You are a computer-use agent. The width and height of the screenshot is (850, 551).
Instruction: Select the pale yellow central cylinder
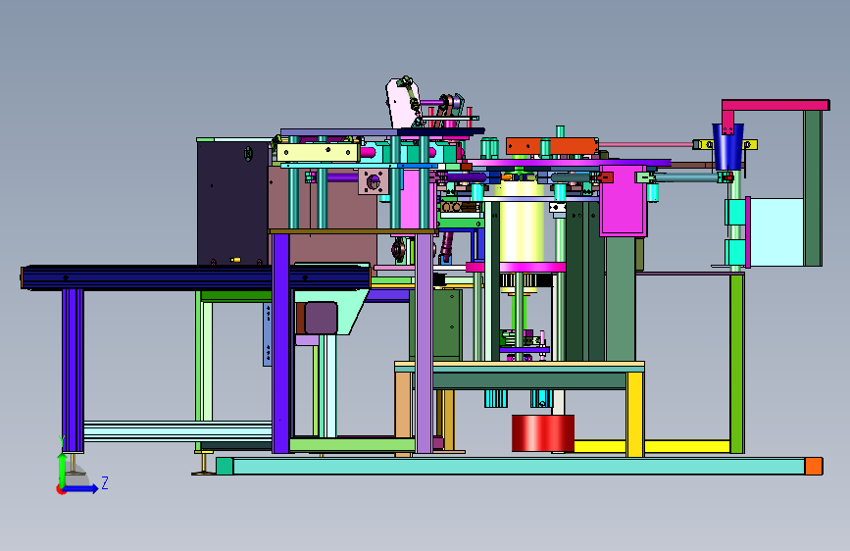click(x=522, y=224)
